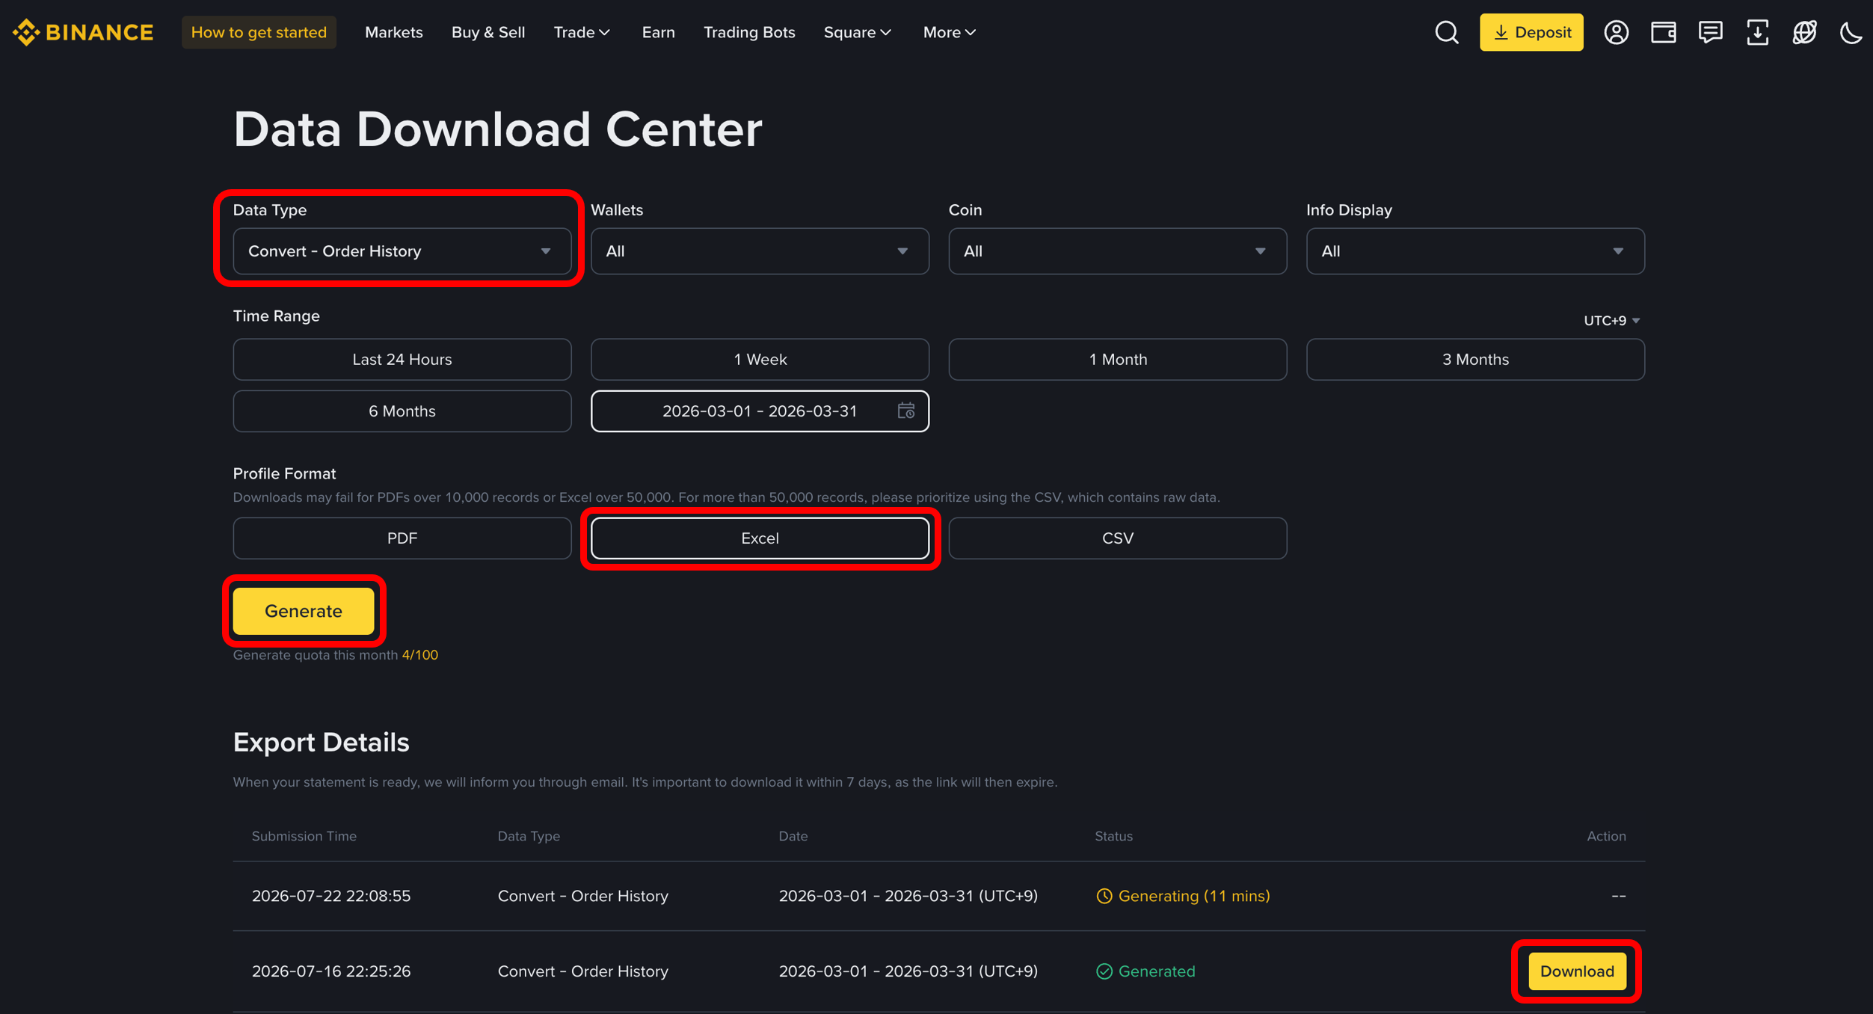
Task: Open the globe language settings icon
Action: [1804, 32]
